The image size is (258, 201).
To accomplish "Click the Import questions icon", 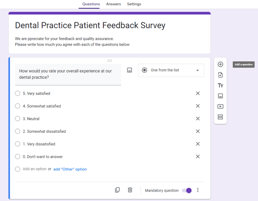I will (x=220, y=75).
